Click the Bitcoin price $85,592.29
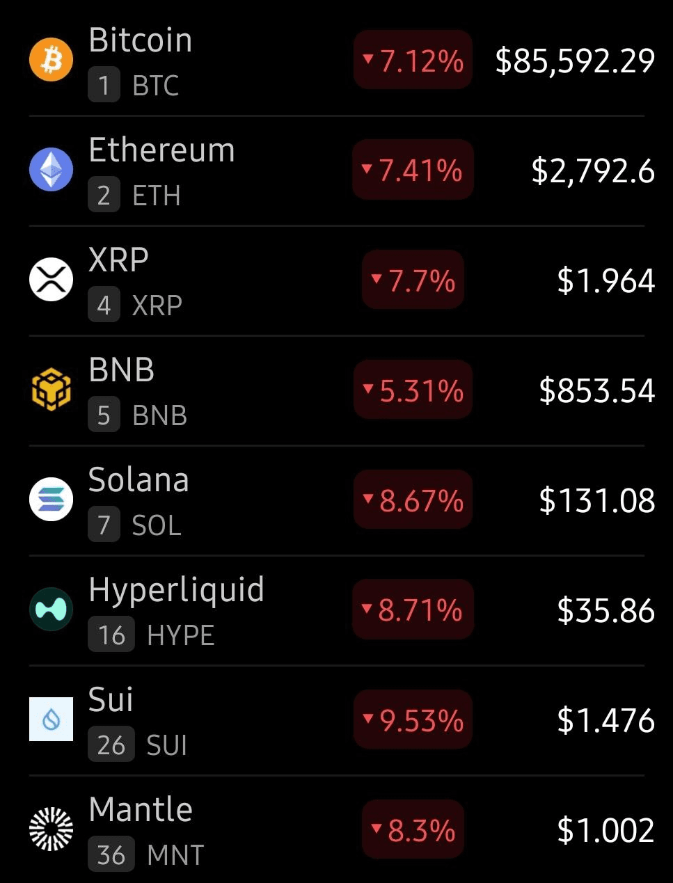The width and height of the screenshot is (673, 883). click(575, 61)
